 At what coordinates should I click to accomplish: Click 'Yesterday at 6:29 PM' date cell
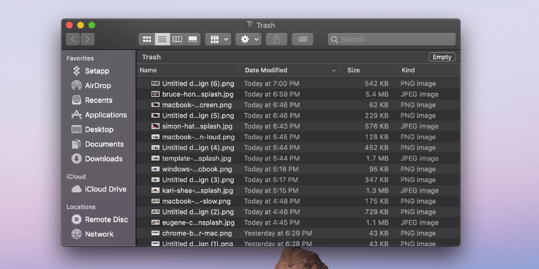[278, 233]
